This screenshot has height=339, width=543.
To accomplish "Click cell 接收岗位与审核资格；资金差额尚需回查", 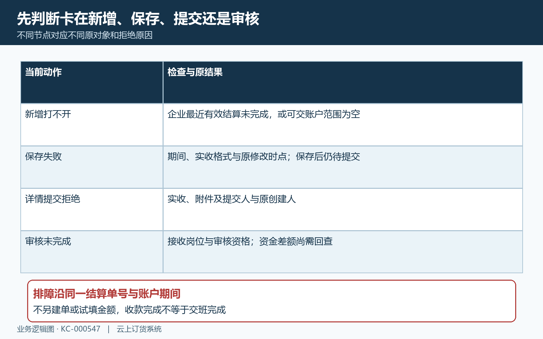I will pos(343,252).
